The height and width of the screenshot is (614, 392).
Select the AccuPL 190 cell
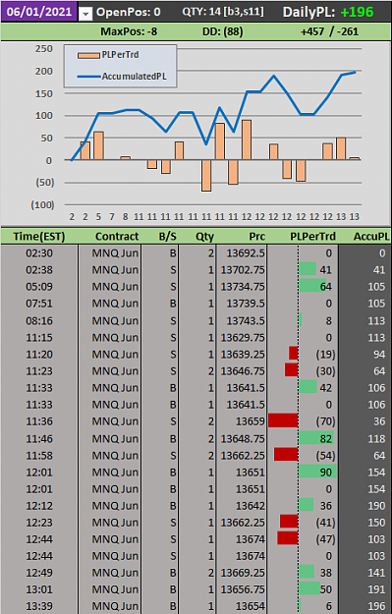coord(364,506)
